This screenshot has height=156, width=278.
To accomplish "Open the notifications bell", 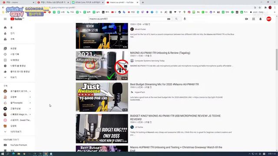I will click(261, 19).
